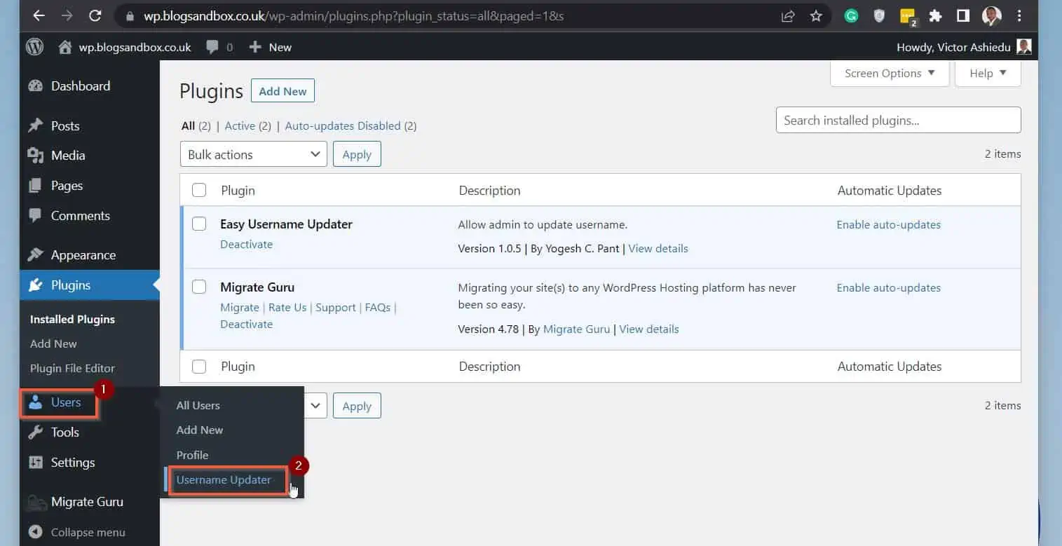Image resolution: width=1062 pixels, height=546 pixels.
Task: Click the Posts pin icon
Action: coord(35,126)
